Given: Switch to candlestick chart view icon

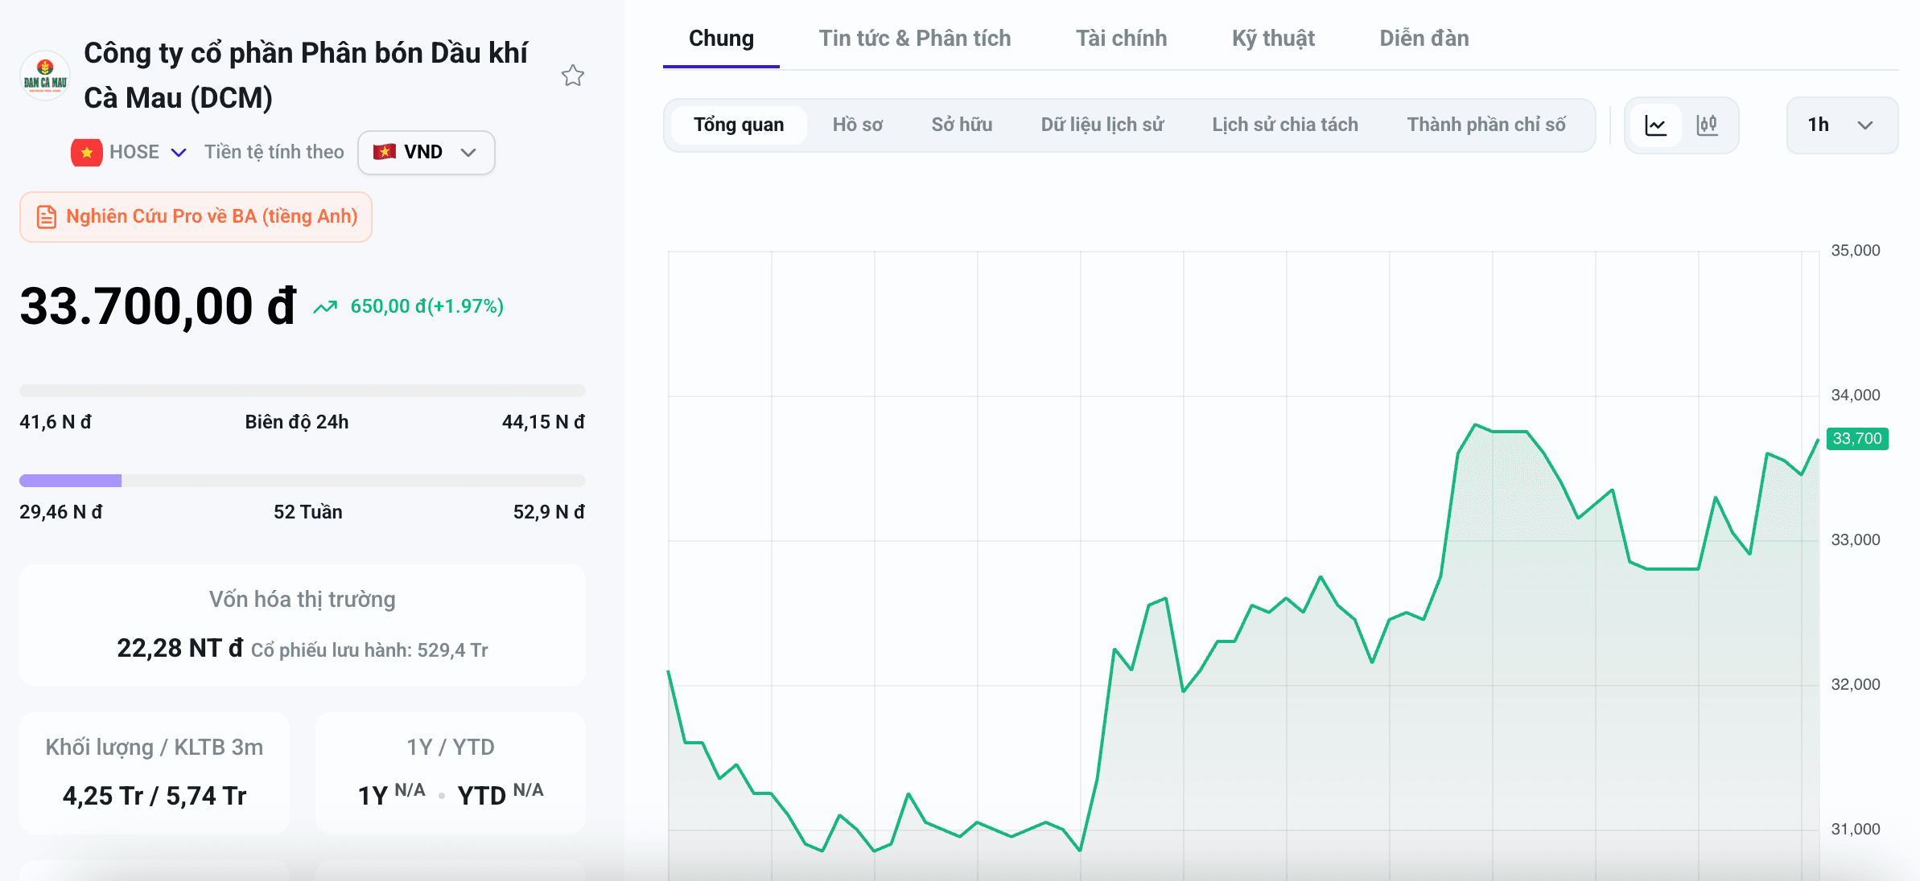Looking at the screenshot, I should tap(1707, 125).
